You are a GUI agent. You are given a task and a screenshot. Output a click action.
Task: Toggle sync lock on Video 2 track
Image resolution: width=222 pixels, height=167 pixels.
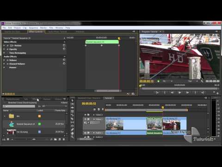coord(88,115)
